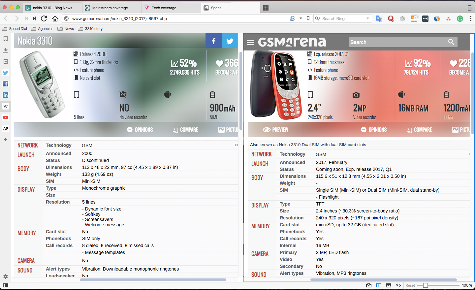Viewport: 475px width, 290px height.
Task: Select the Specs tab
Action: point(230,8)
